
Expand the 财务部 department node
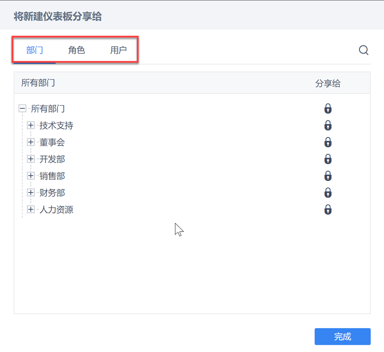pos(31,193)
